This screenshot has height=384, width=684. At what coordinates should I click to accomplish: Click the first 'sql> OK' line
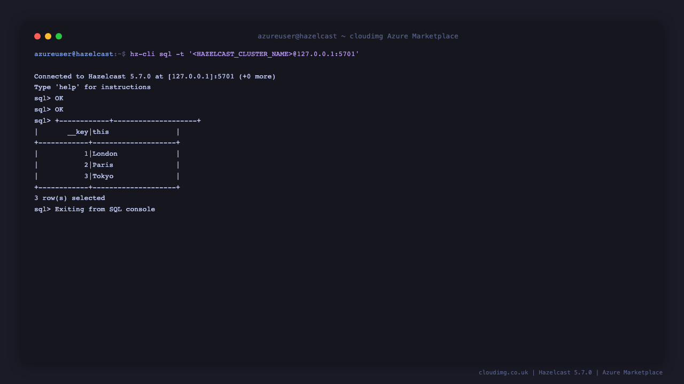tap(49, 98)
